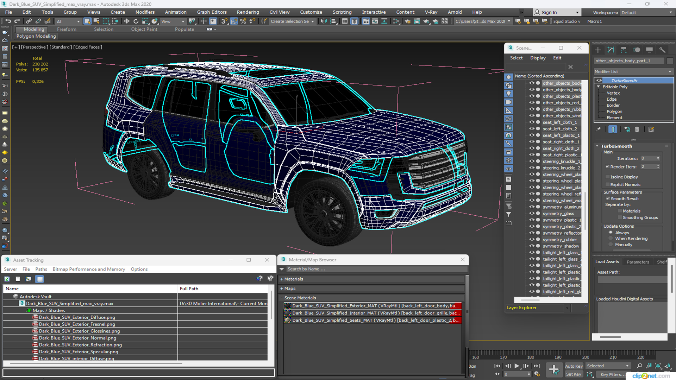Toggle Percent Snap icon
Viewport: 676px width, 380px height.
[243, 21]
